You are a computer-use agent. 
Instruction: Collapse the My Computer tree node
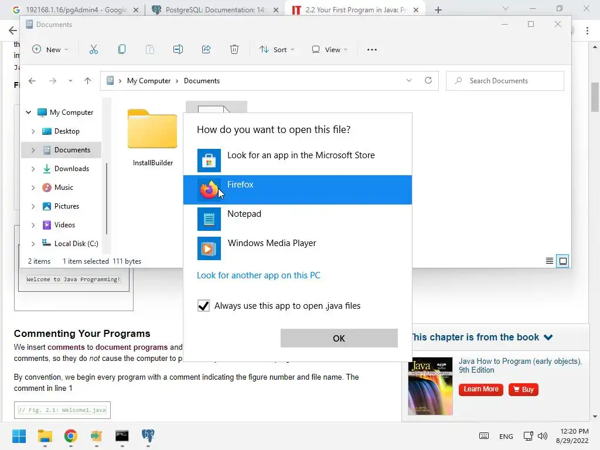(x=28, y=112)
